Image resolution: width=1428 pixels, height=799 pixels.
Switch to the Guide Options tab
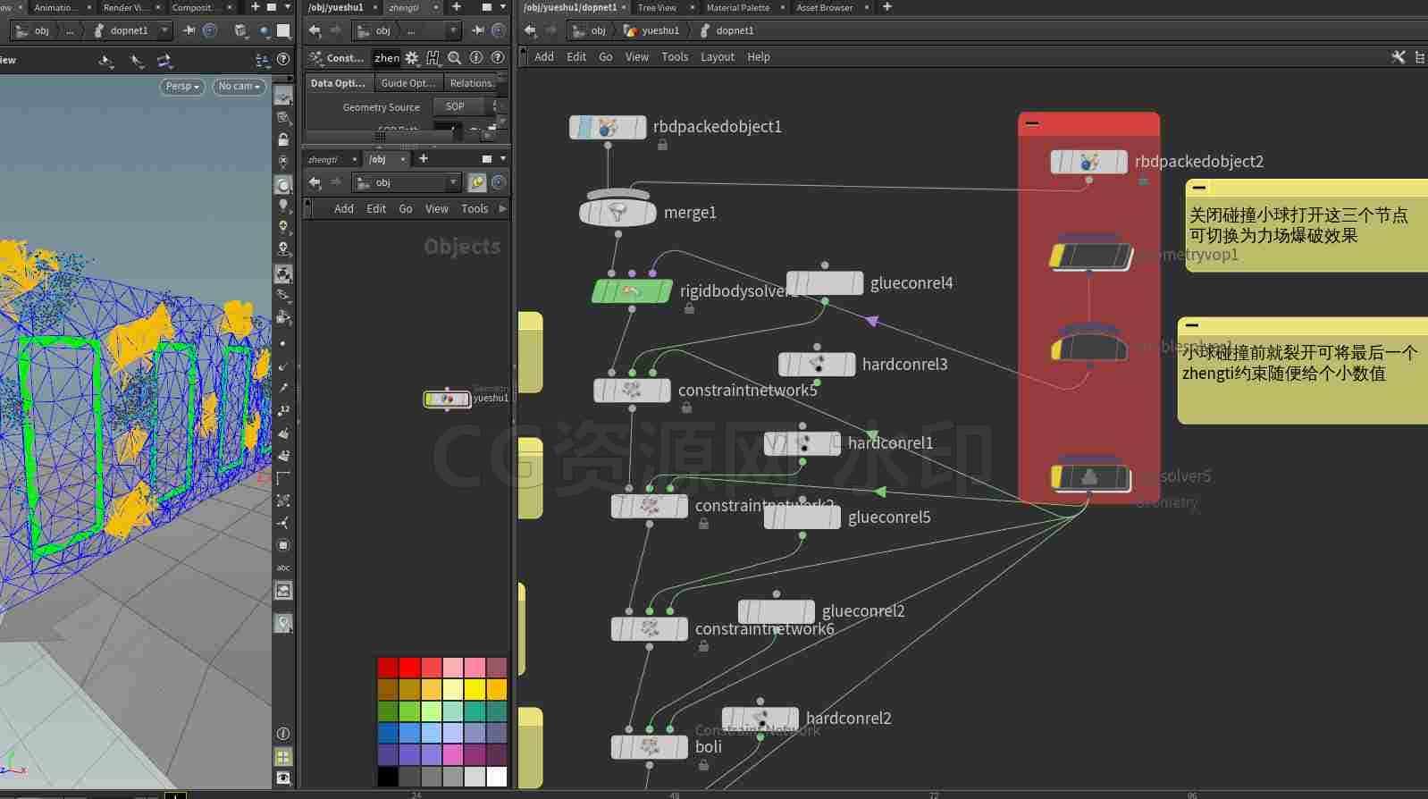[x=407, y=83]
